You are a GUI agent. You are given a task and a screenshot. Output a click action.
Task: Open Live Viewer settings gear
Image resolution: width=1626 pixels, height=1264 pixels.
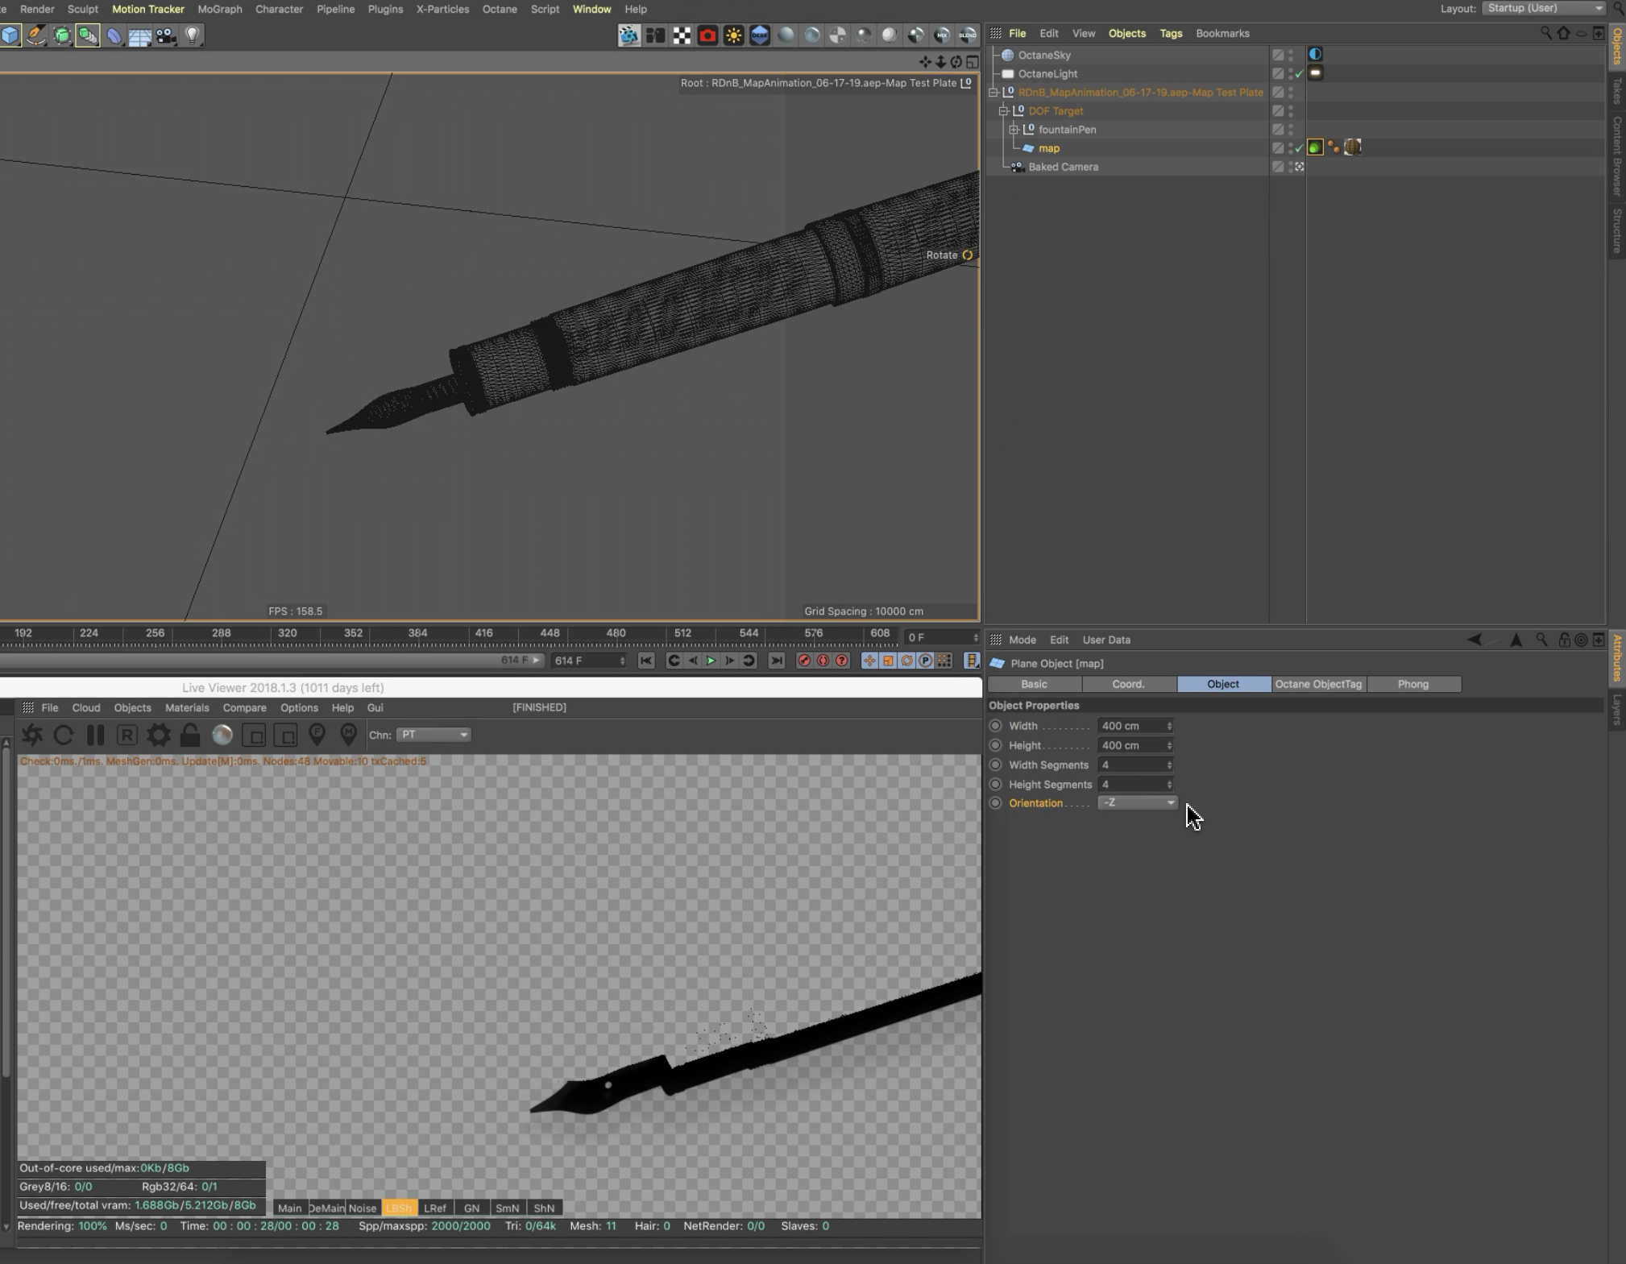click(159, 735)
